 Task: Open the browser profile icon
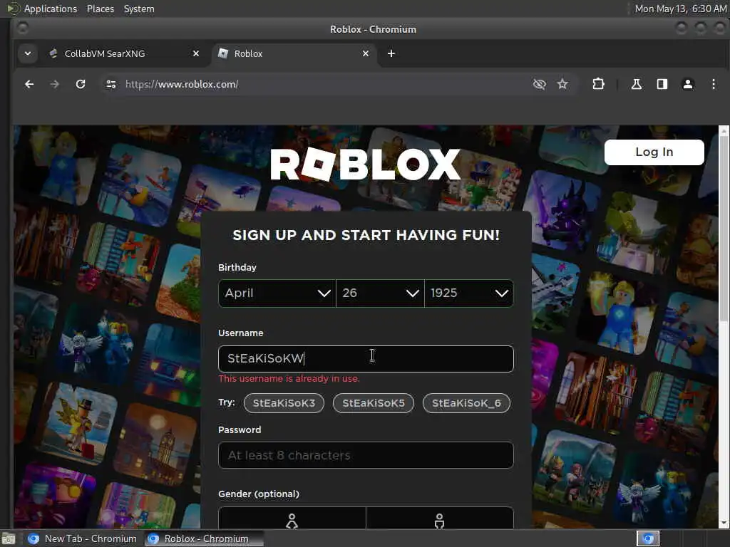(x=688, y=84)
